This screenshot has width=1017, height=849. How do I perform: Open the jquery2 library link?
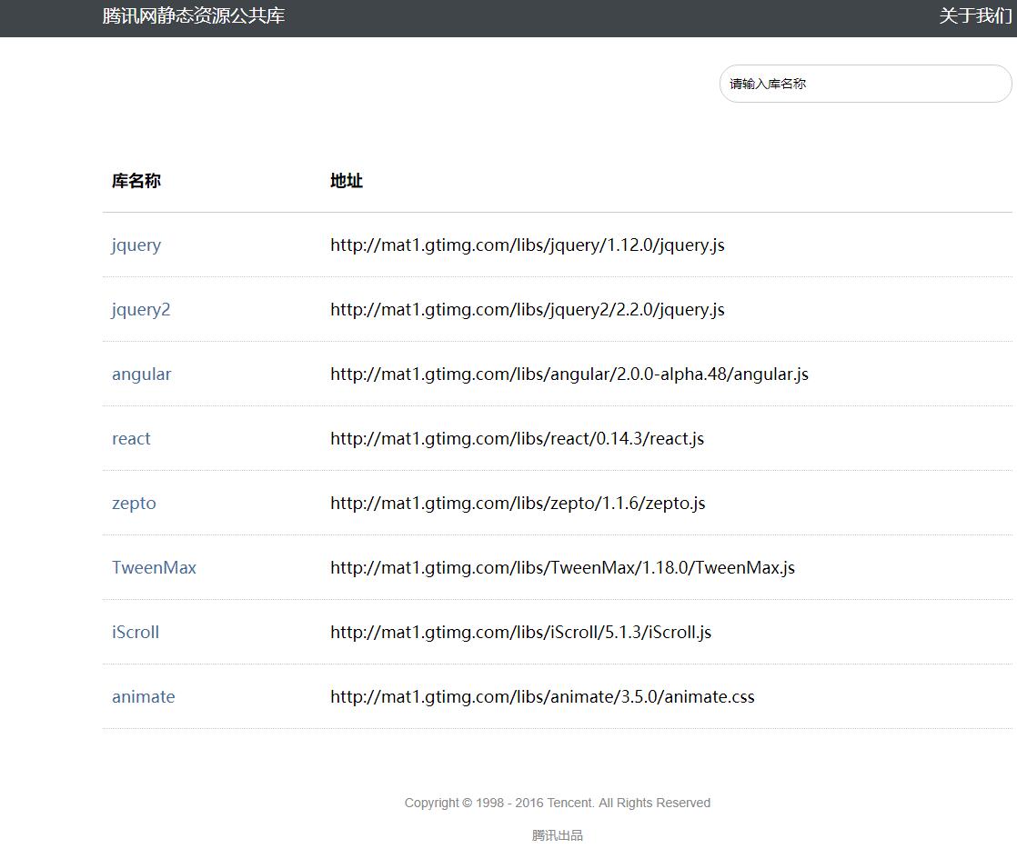tap(141, 310)
